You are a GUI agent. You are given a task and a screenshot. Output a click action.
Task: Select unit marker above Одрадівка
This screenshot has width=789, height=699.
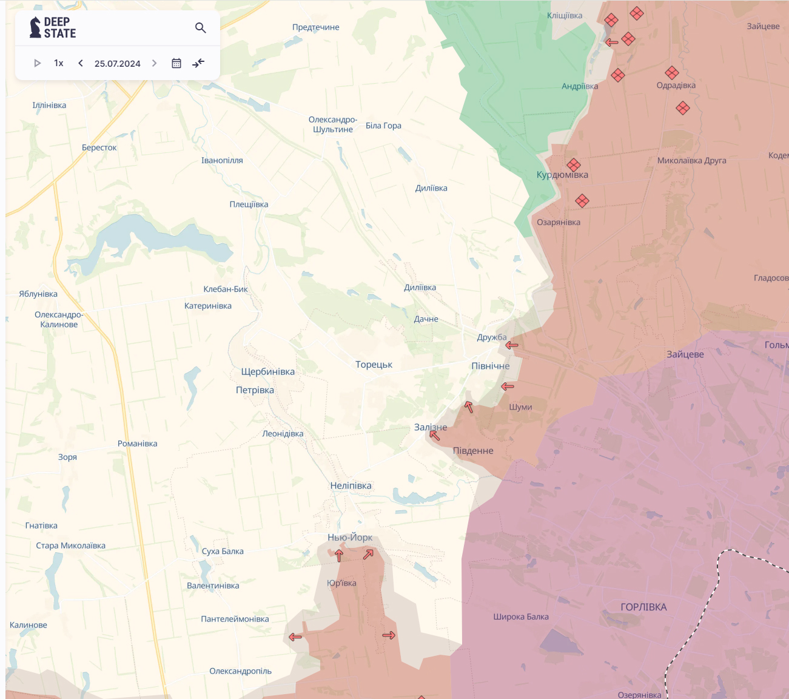671,73
